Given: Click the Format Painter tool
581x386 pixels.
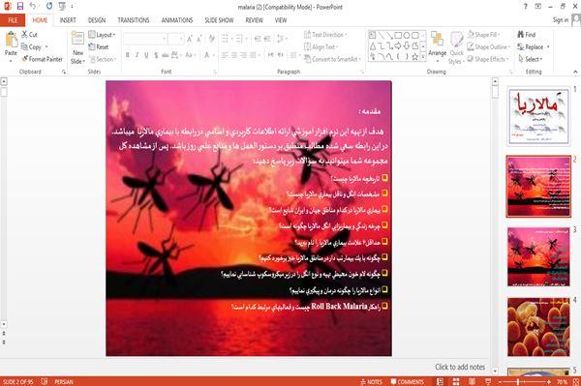Looking at the screenshot, I should coord(43,59).
